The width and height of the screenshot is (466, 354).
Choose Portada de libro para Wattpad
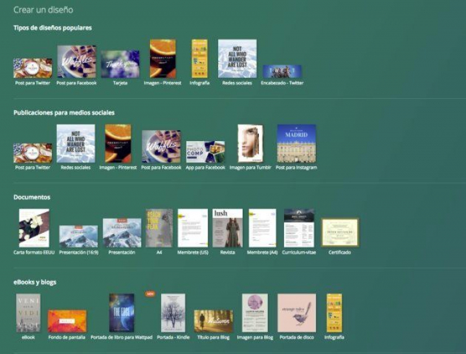[x=122, y=313]
